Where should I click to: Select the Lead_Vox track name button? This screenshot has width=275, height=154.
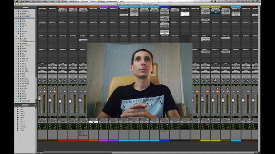tap(205, 121)
